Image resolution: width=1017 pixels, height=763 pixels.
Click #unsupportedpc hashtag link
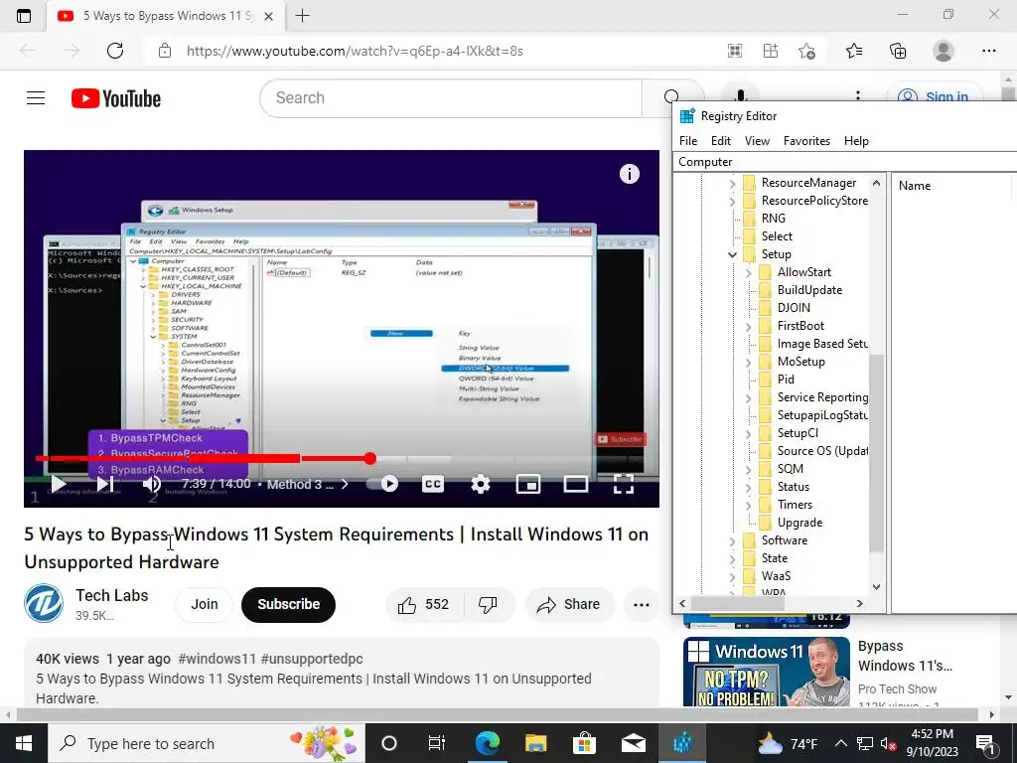(x=312, y=659)
